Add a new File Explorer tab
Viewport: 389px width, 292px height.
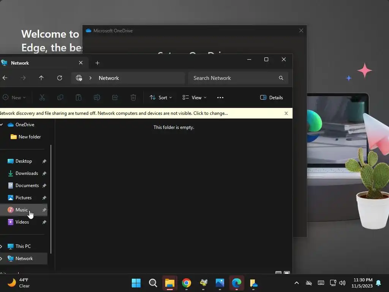(x=98, y=63)
